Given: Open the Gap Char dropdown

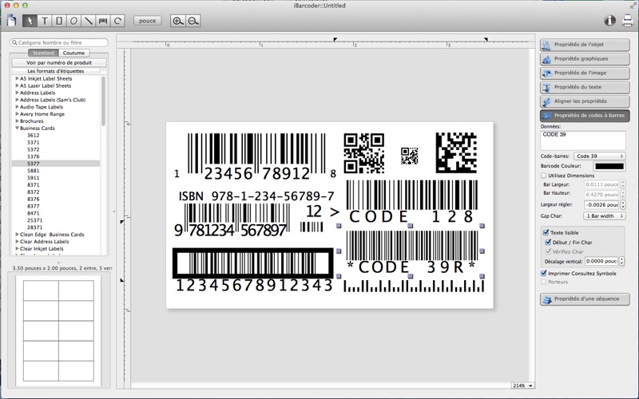Looking at the screenshot, I should 604,215.
